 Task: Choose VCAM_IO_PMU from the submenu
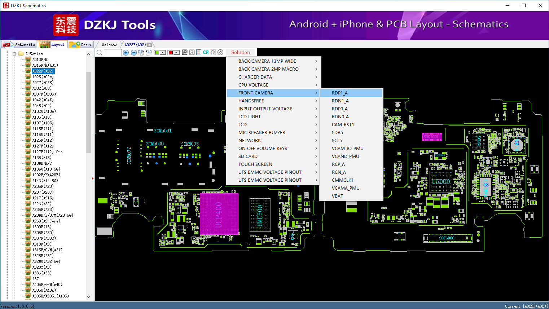351,149
